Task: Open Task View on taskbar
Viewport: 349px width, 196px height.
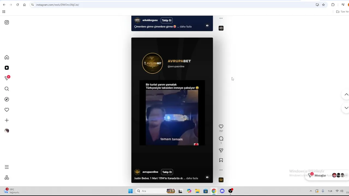Action: [x=180, y=191]
